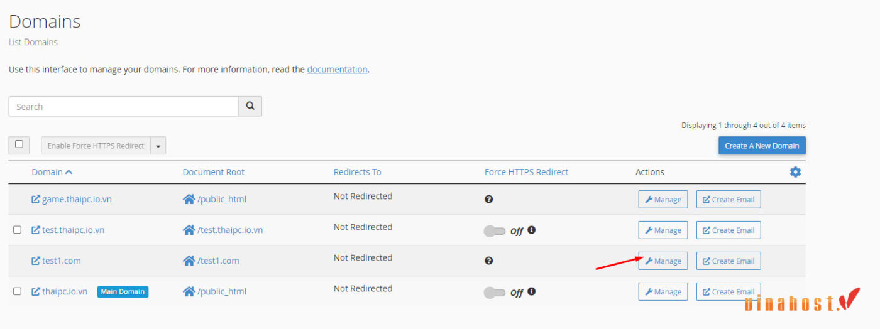Sort by Document Root column
This screenshot has width=880, height=329.
[x=214, y=172]
